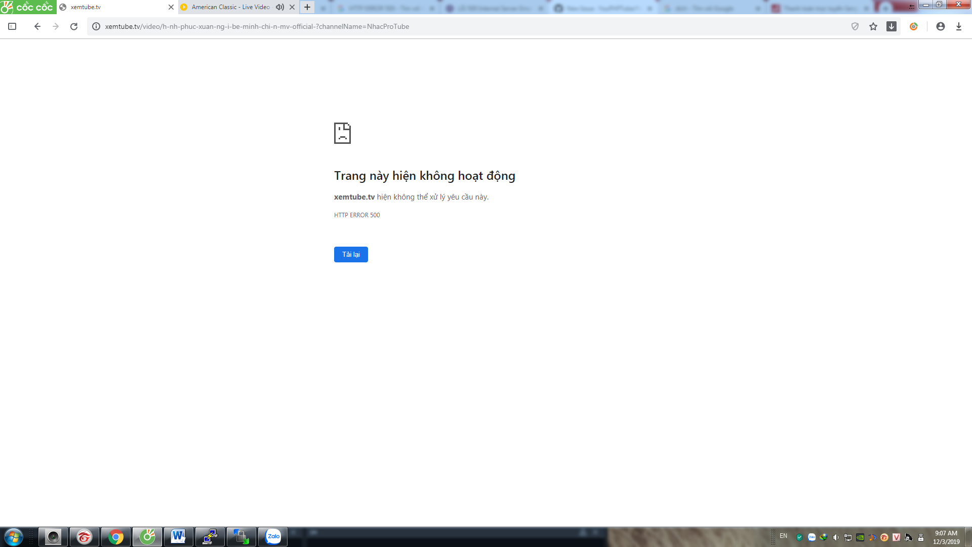
Task: Click the media download arrow icon in address bar
Action: click(892, 26)
